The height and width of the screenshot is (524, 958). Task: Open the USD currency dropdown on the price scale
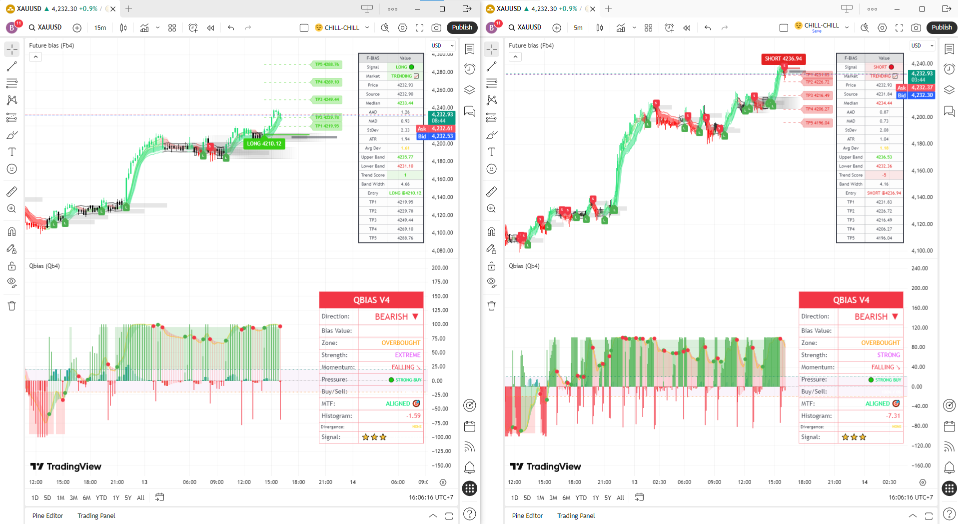(441, 45)
